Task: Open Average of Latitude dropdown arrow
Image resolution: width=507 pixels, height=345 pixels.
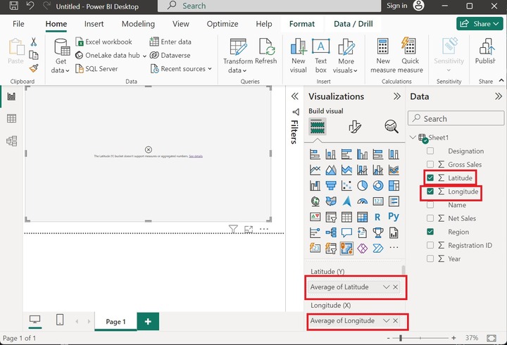Action: [386, 287]
